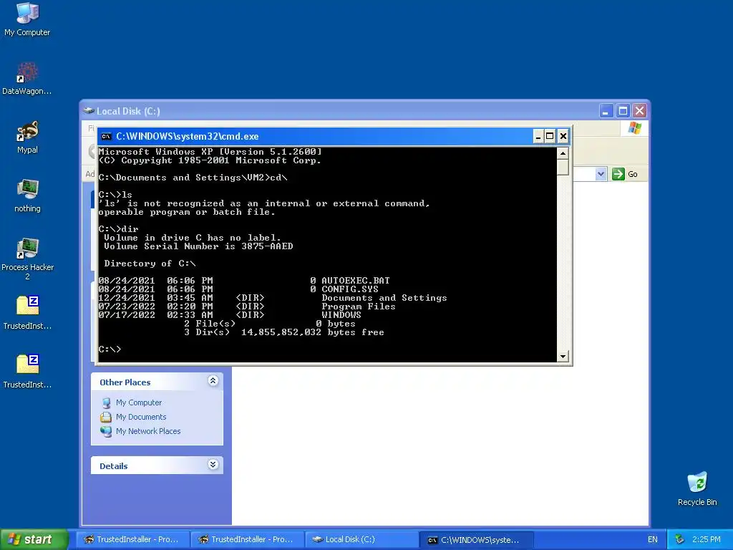This screenshot has width=733, height=550.
Task: Click the Other Places header text
Action: pyautogui.click(x=125, y=382)
